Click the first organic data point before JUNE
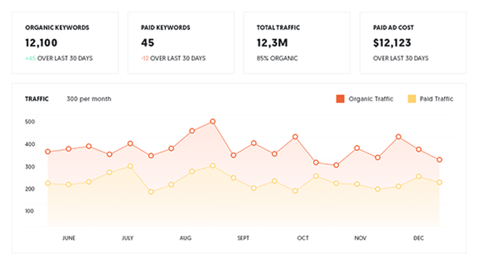 (48, 152)
